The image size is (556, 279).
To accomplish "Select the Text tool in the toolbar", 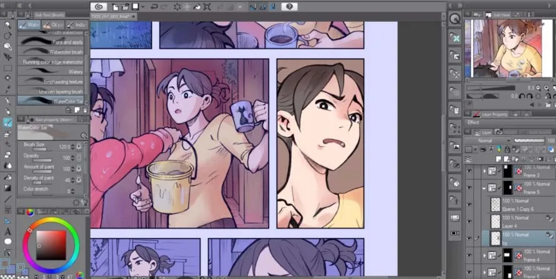I will 7,231.
